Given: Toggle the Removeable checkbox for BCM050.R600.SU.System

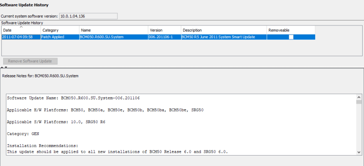Looking at the screenshot, I should [291, 37].
